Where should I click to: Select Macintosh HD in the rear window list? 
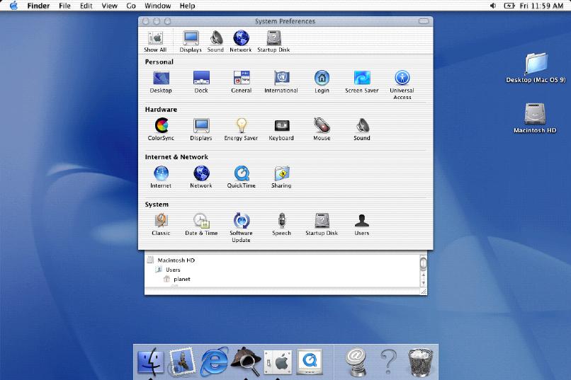pyautogui.click(x=176, y=260)
